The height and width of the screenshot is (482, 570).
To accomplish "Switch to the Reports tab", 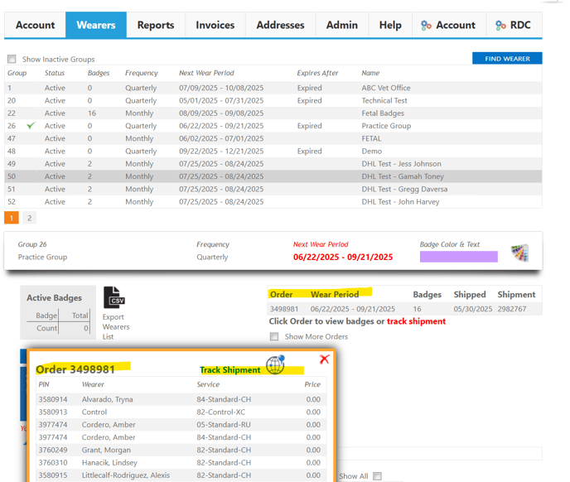I will click(x=156, y=25).
